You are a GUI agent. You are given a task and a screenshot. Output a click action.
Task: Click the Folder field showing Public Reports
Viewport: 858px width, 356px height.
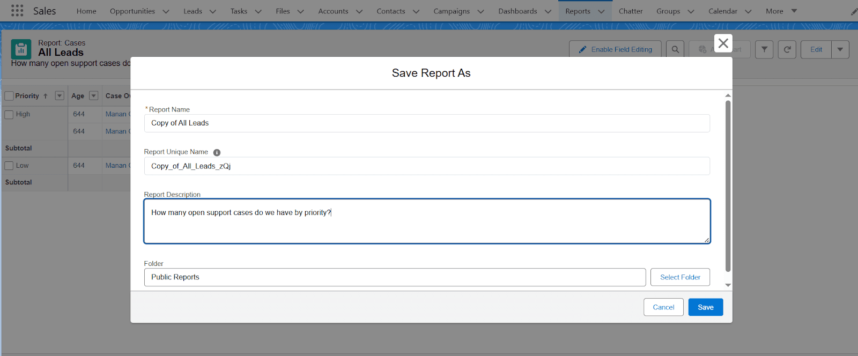[x=395, y=277]
